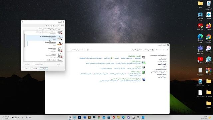Click the Sound speaker icon in Control Panel
Image resolution: width=213 pixels, height=120 pixels.
143,67
